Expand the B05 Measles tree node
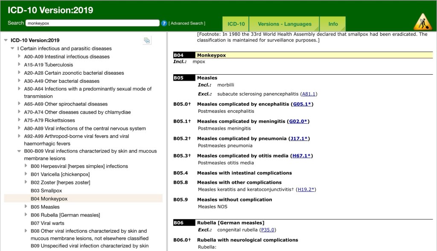 pyautogui.click(x=26, y=207)
